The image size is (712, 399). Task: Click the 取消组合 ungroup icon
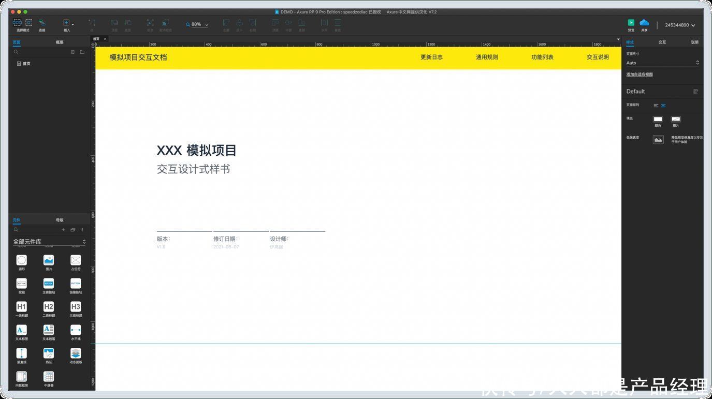point(165,23)
